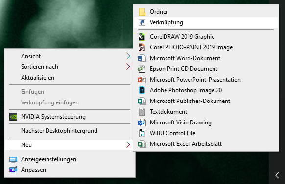Show hidden tray icons with the chevron
The height and width of the screenshot is (184, 285).
click(277, 175)
